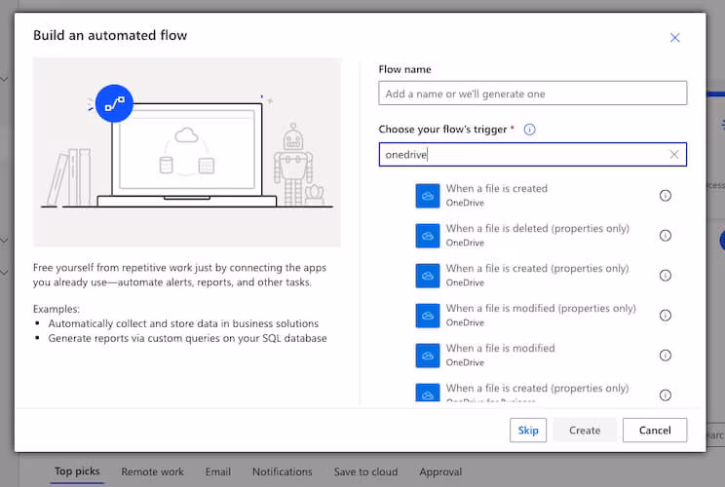Click the Skip button
Screen dimensions: 725x487
[x=528, y=431]
